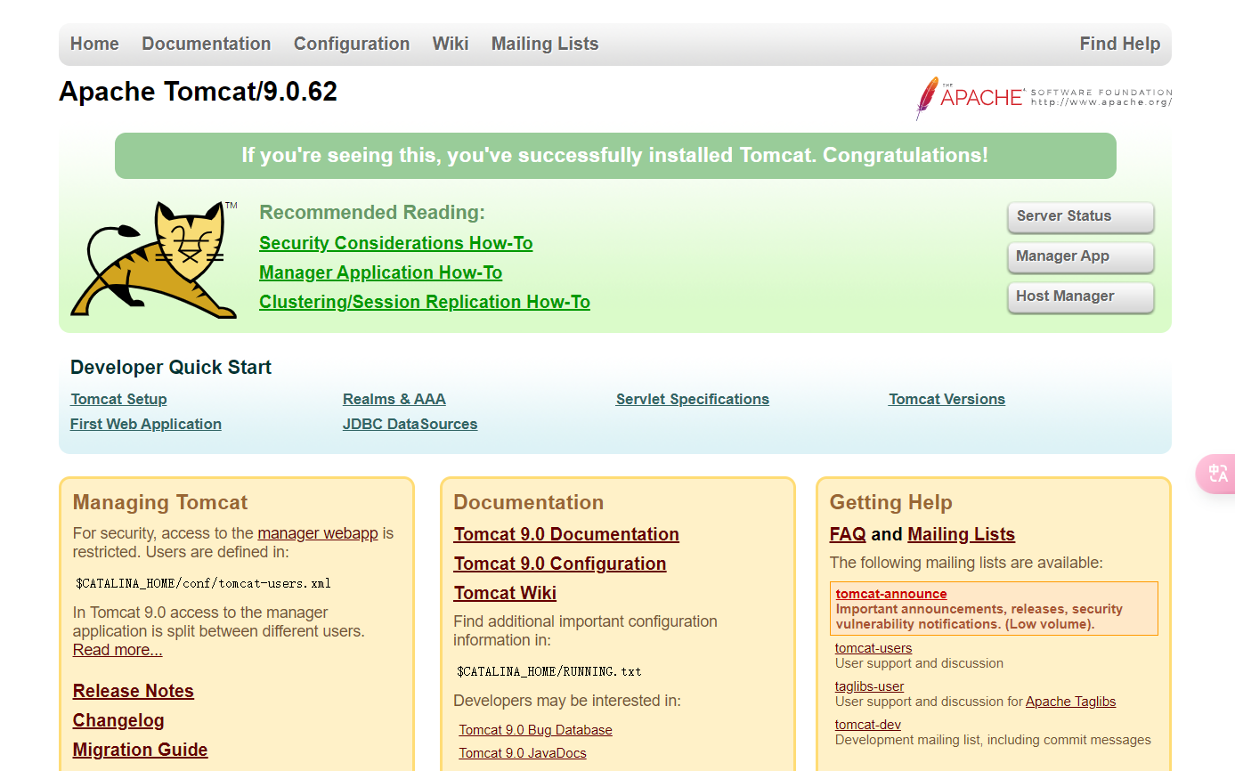The height and width of the screenshot is (771, 1235).
Task: Open Documentation in the top navigation
Action: (x=206, y=44)
